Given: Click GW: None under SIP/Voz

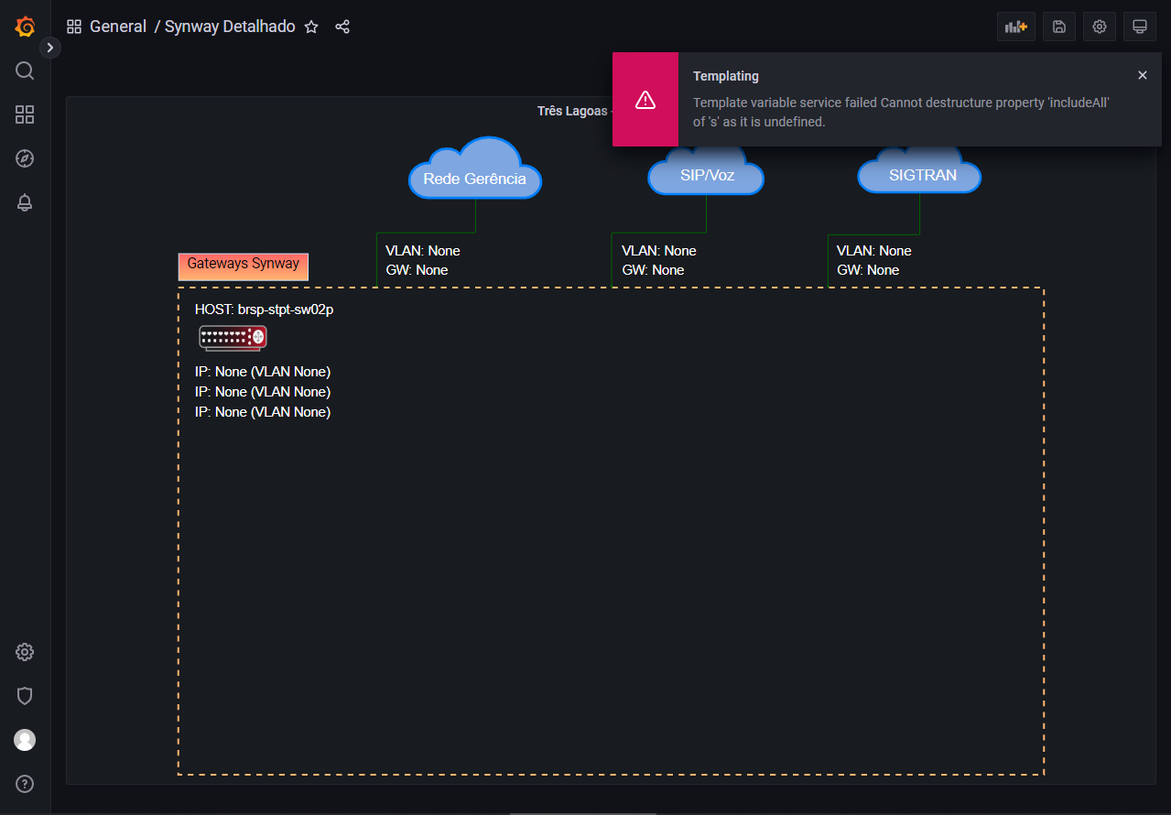Looking at the screenshot, I should (654, 270).
